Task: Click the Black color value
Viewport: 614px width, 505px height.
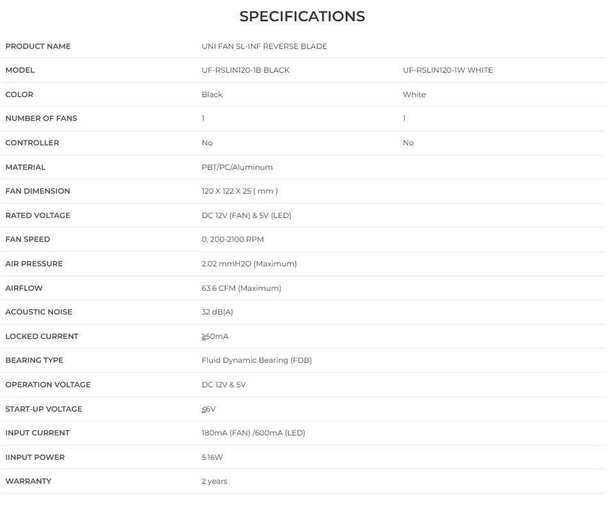Action: point(212,95)
